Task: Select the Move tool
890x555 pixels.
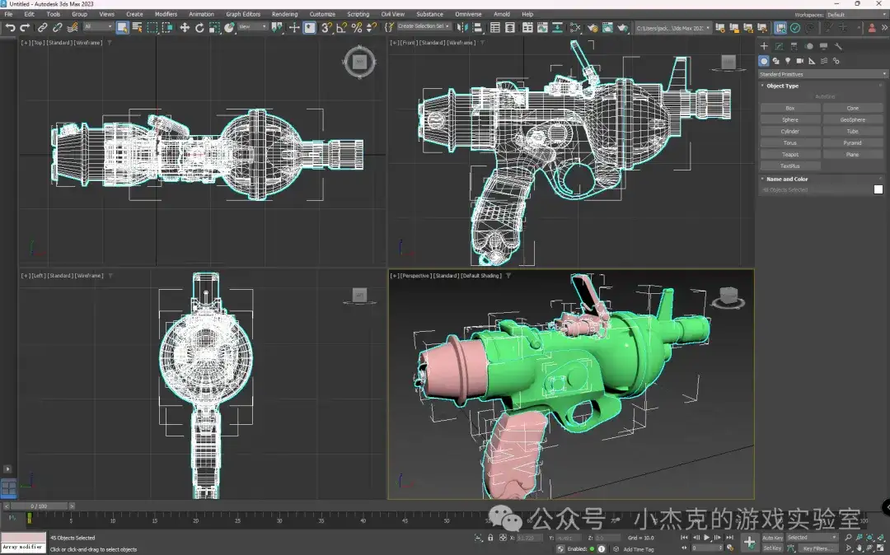Action: 185,27
